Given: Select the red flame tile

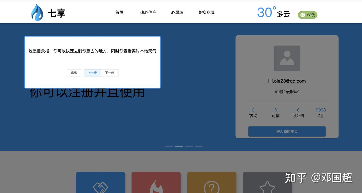Looking at the screenshot, I should 156,183.
